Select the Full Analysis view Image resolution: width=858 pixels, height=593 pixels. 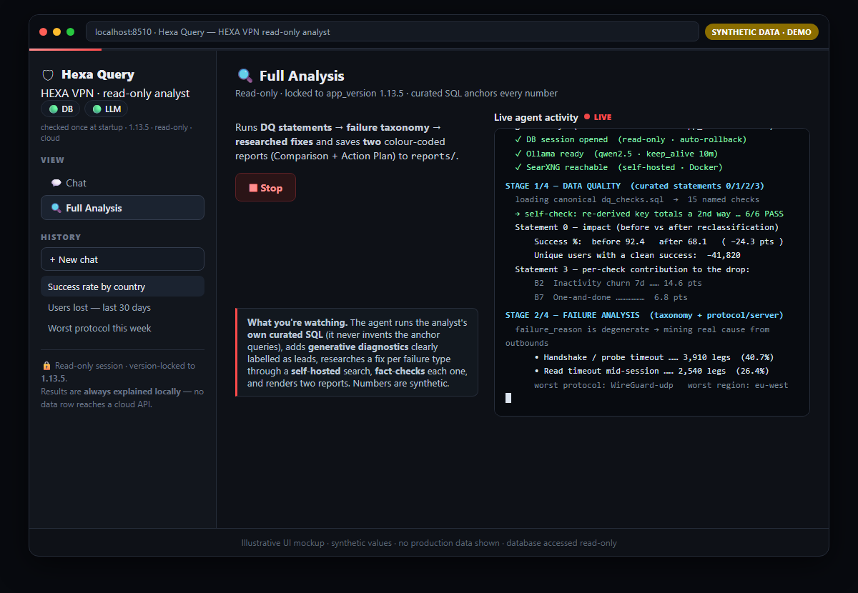pos(122,208)
